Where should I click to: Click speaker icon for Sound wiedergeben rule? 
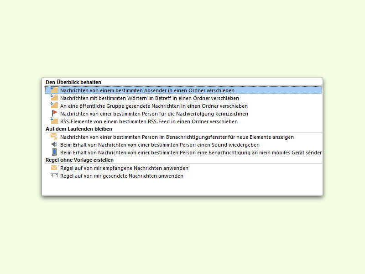(54, 144)
